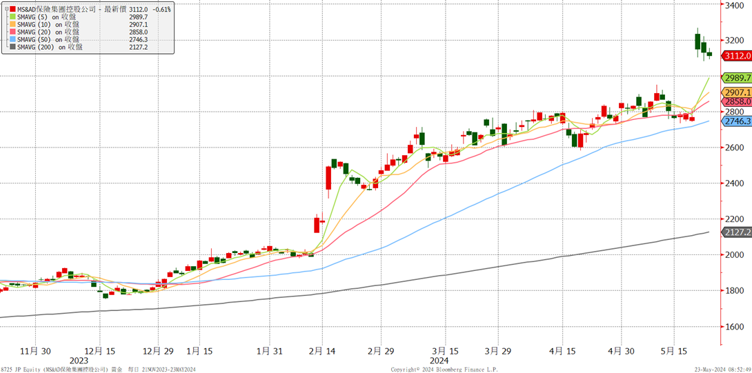Click the 23-May-2024 08:52:49 timestamp

click(x=724, y=370)
